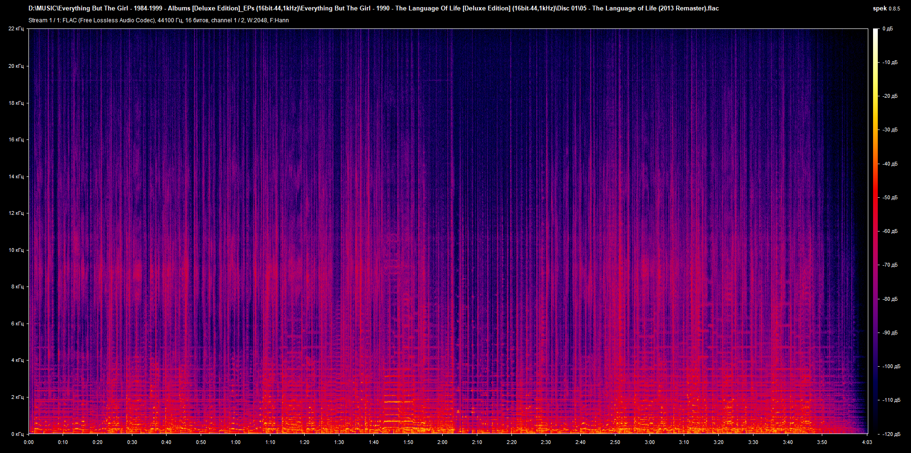Click the '3:20' time axis label
Screen dimensions: 911x453
click(x=719, y=442)
